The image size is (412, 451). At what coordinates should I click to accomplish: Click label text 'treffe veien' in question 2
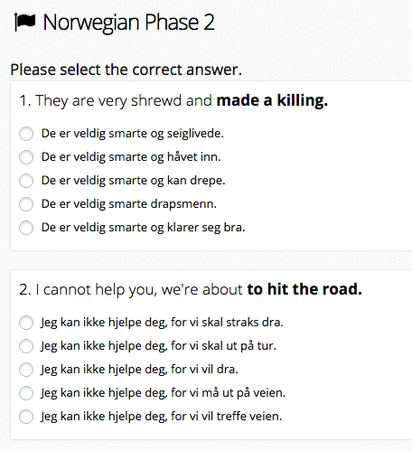click(249, 417)
